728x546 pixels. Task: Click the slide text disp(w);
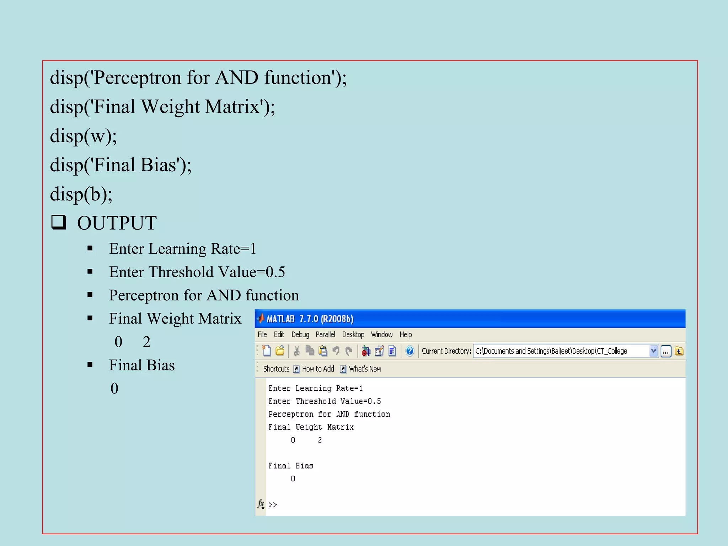pyautogui.click(x=84, y=136)
